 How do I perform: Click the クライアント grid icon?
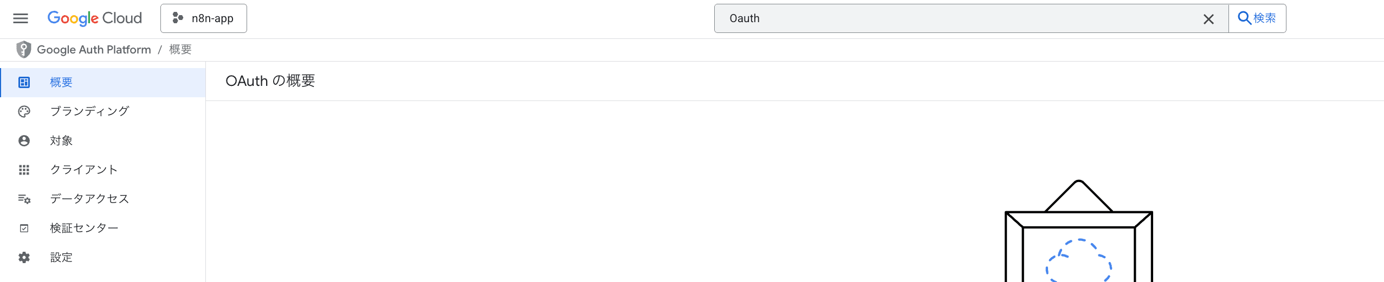[24, 170]
